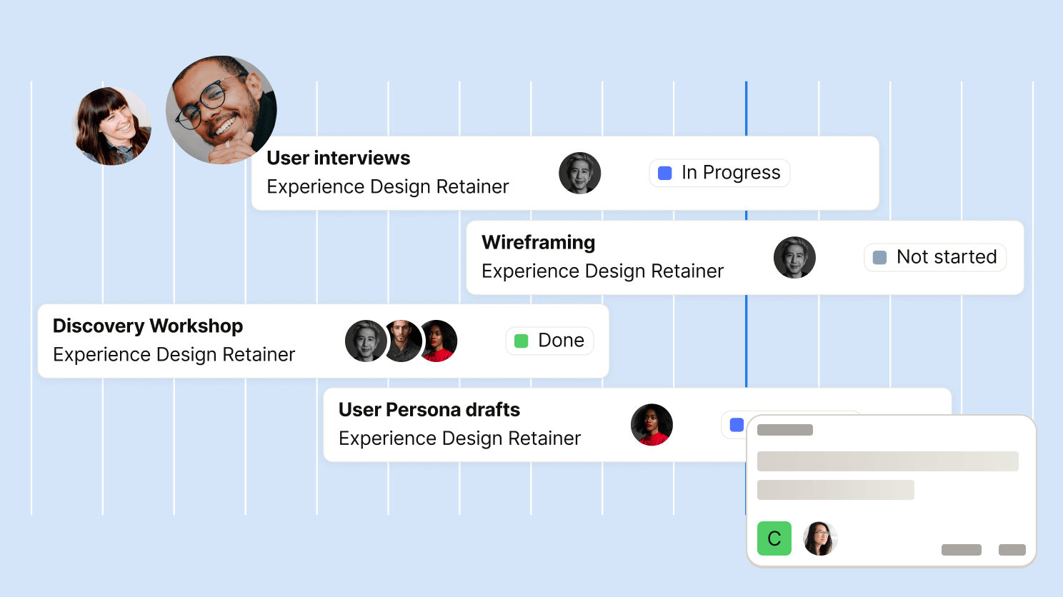Open the User interviews task title
The height and width of the screenshot is (597, 1063).
pyautogui.click(x=339, y=158)
